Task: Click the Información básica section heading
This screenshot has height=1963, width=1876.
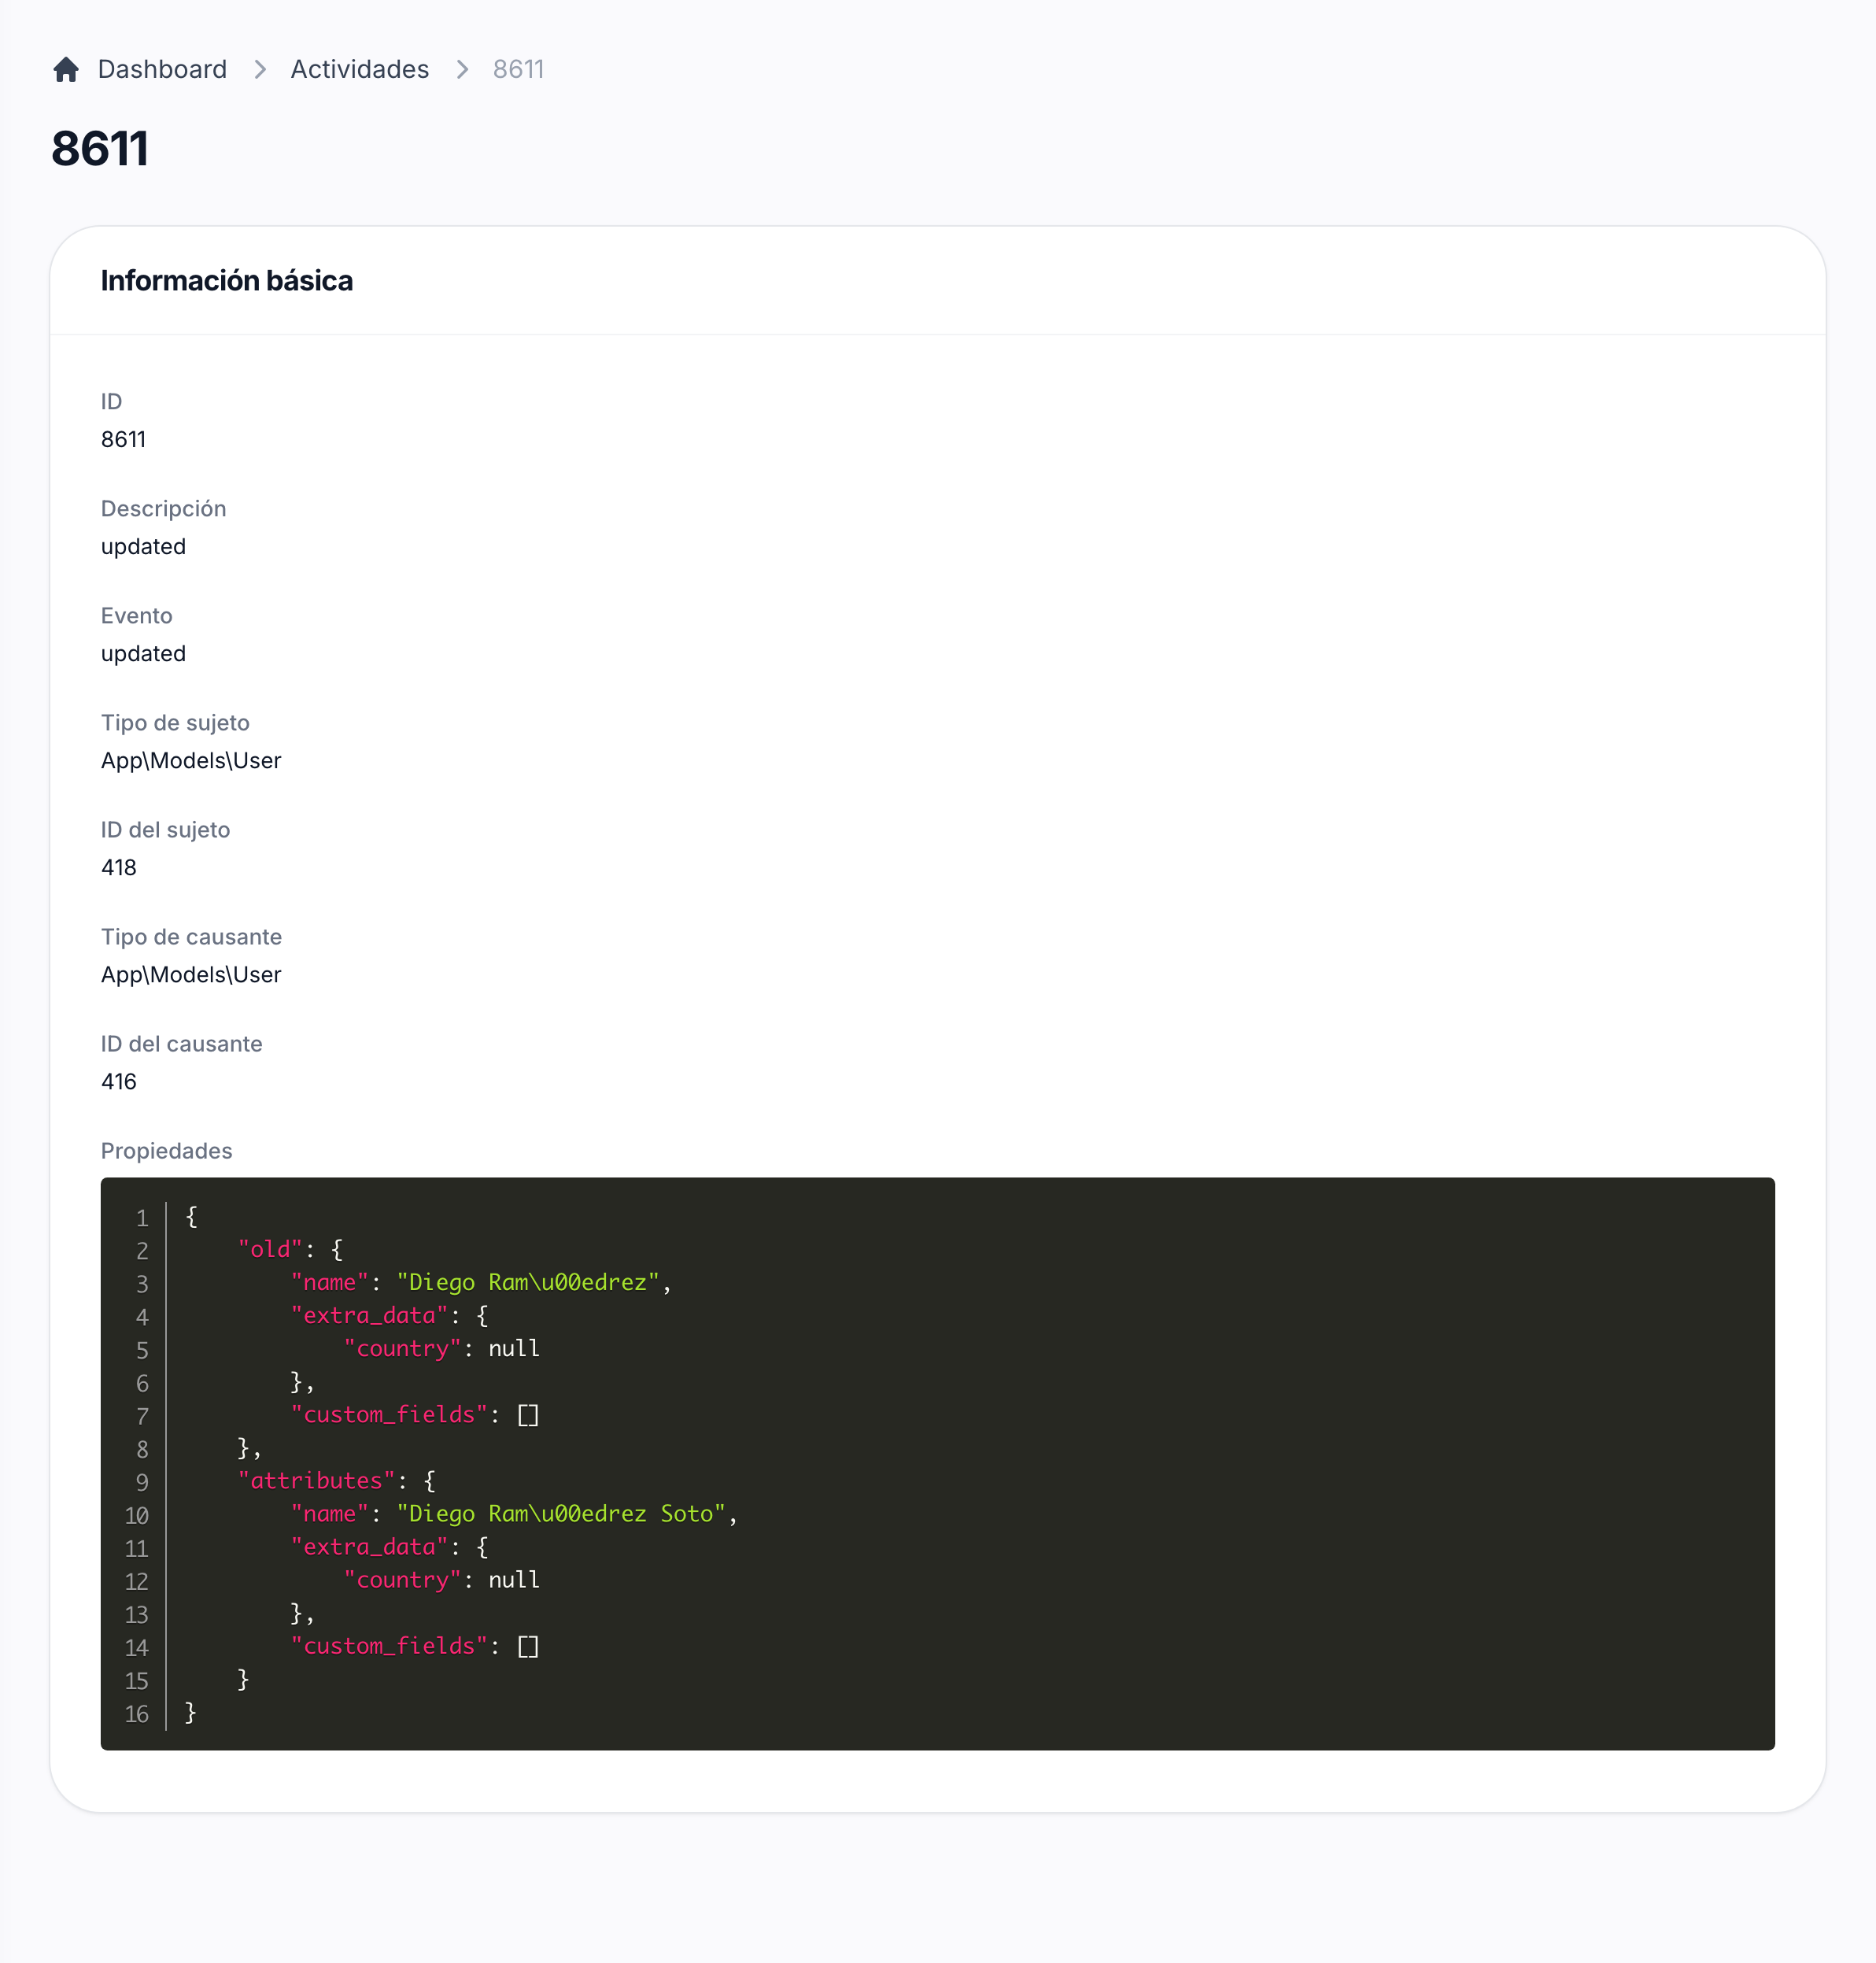Action: pos(227,281)
